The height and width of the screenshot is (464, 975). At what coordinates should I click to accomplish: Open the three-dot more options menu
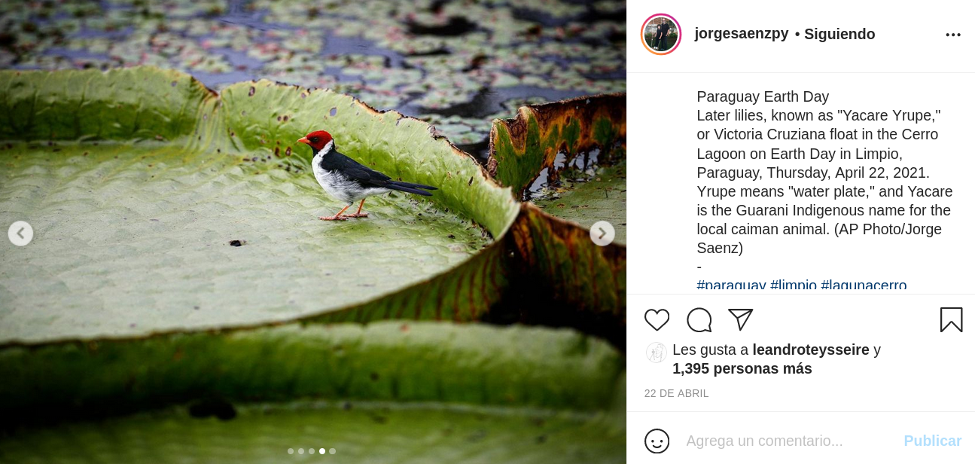click(x=953, y=35)
